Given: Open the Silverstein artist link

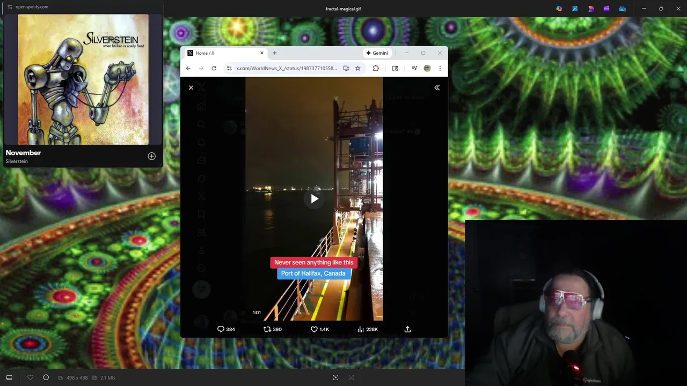Looking at the screenshot, I should point(17,161).
